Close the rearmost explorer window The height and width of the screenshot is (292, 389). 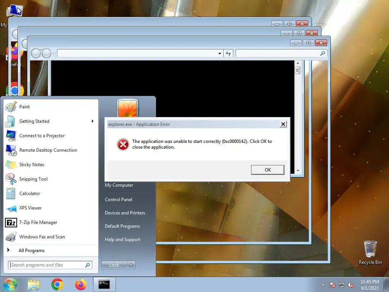[x=302, y=24]
